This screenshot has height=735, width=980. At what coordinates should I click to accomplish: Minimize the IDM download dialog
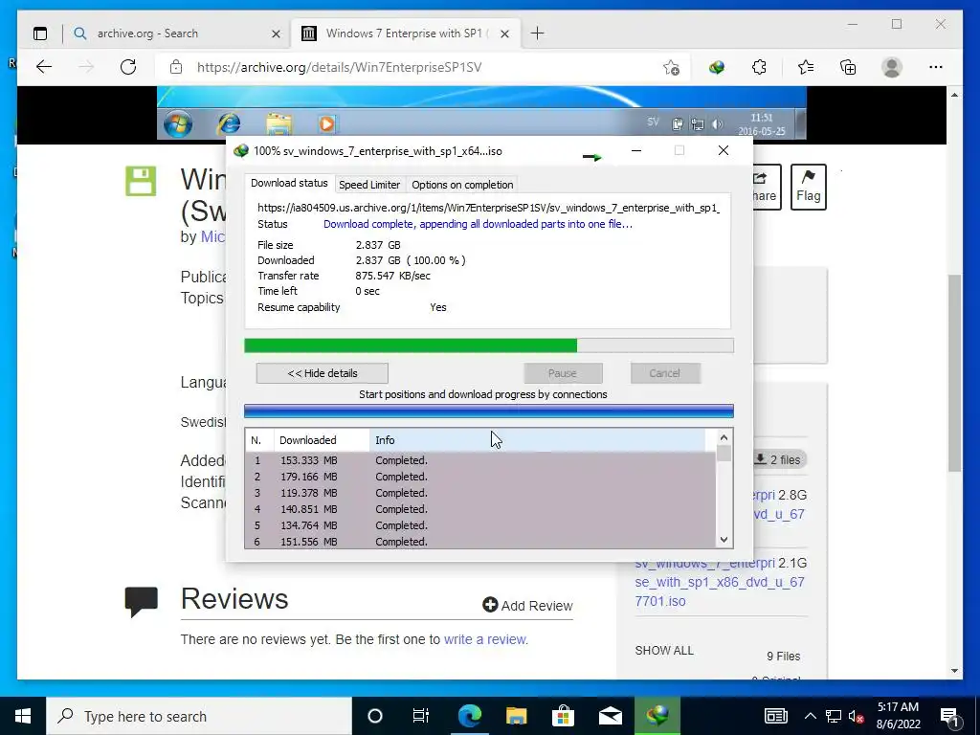[636, 150]
